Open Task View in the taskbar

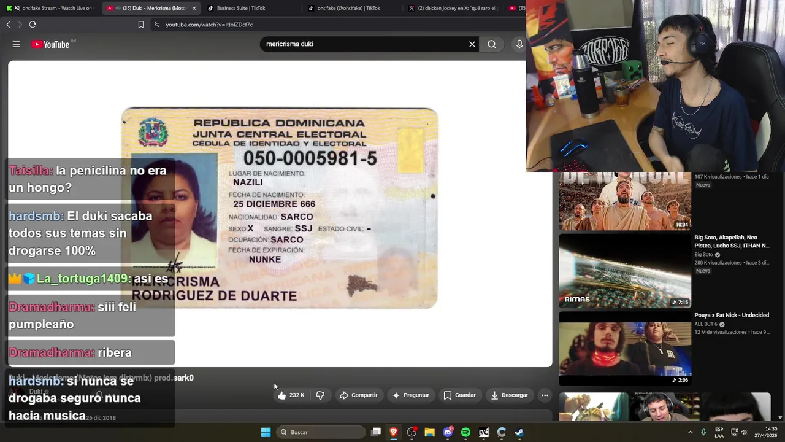pyautogui.click(x=376, y=432)
